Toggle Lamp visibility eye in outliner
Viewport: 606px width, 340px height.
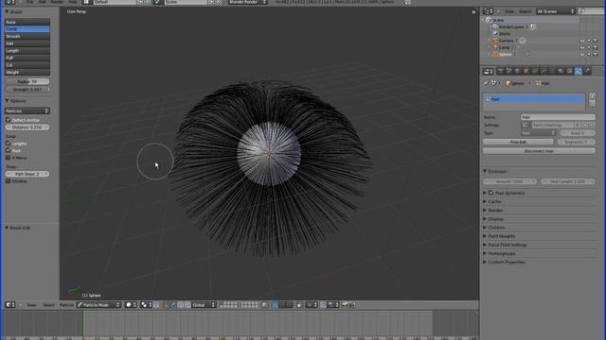pyautogui.click(x=582, y=47)
